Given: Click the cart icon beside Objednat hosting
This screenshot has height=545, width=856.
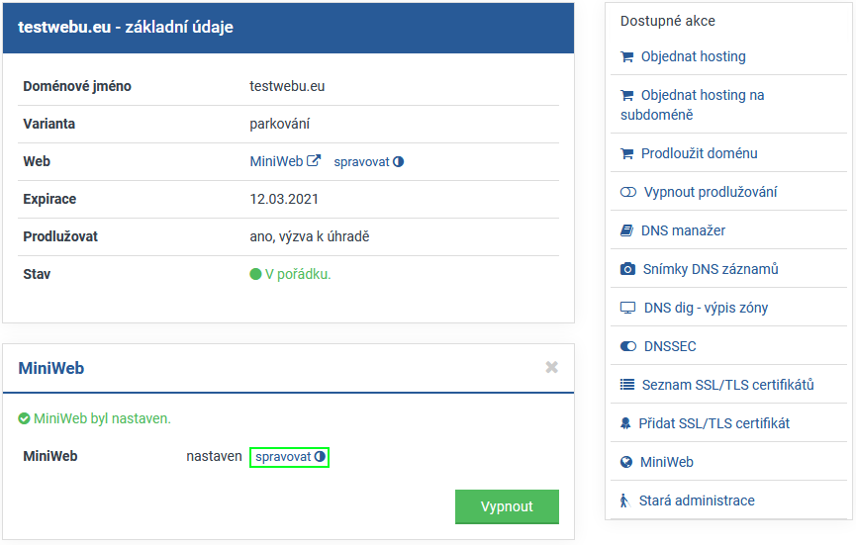Looking at the screenshot, I should click(626, 57).
